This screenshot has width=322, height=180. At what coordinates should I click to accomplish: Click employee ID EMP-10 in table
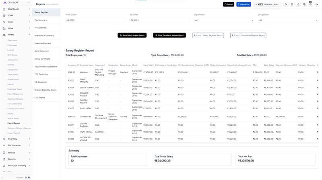pos(72,72)
